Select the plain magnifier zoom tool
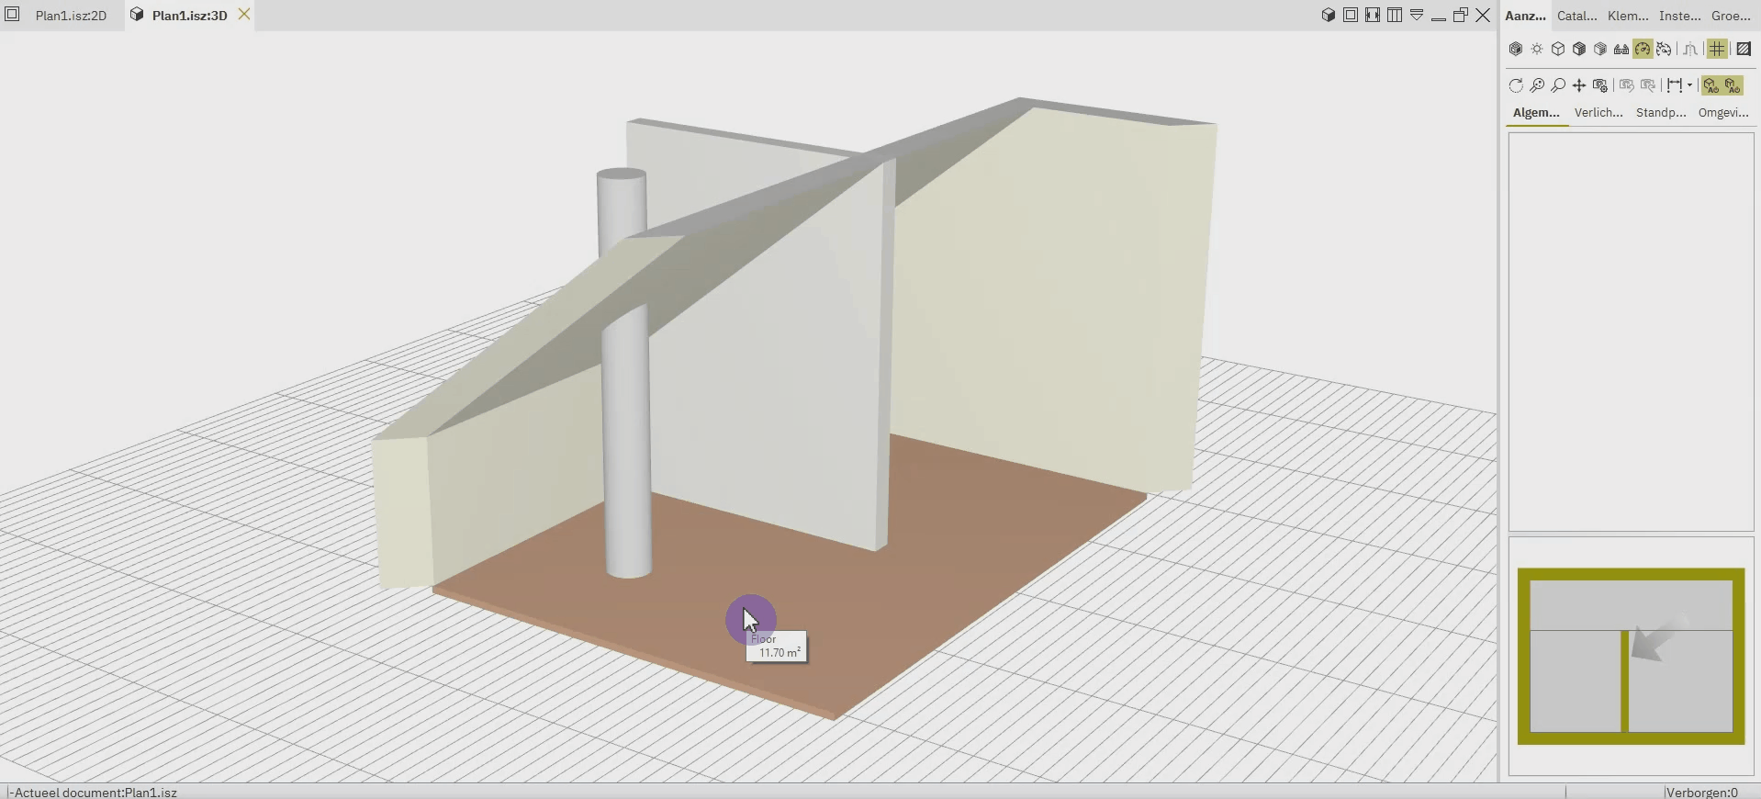1761x799 pixels. (1558, 85)
